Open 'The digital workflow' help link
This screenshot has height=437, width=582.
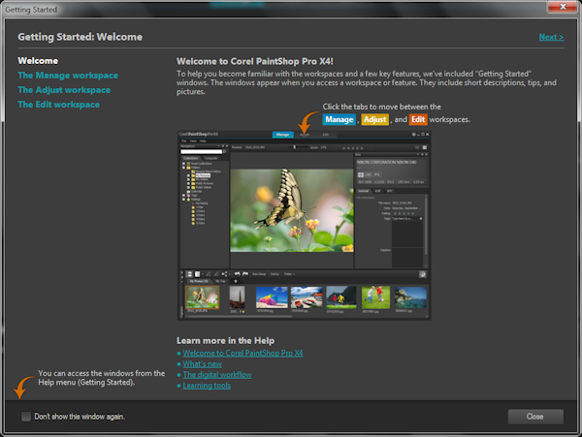tap(218, 375)
